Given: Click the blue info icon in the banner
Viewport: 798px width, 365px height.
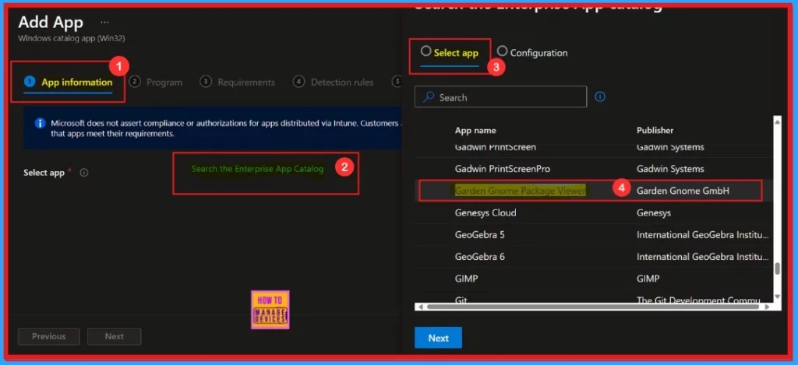Looking at the screenshot, I should (40, 124).
